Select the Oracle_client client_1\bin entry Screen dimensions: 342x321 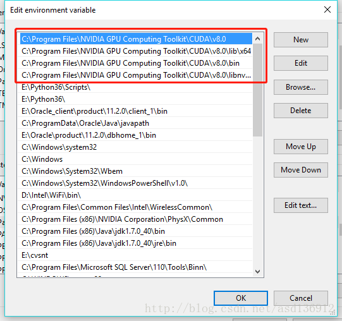tap(135, 111)
